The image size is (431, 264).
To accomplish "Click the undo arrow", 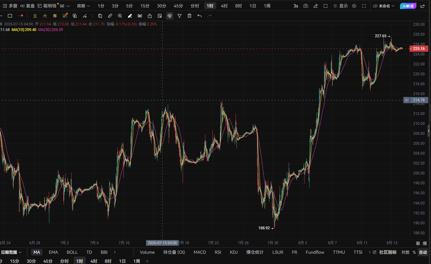I will (x=199, y=16).
